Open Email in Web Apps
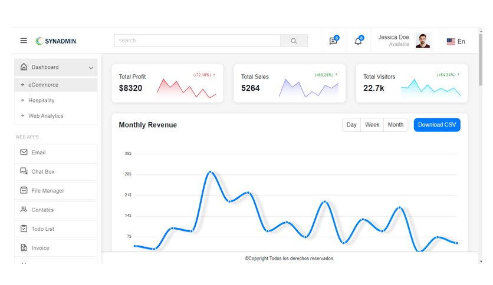Image resolution: width=493 pixels, height=285 pixels. tap(56, 153)
